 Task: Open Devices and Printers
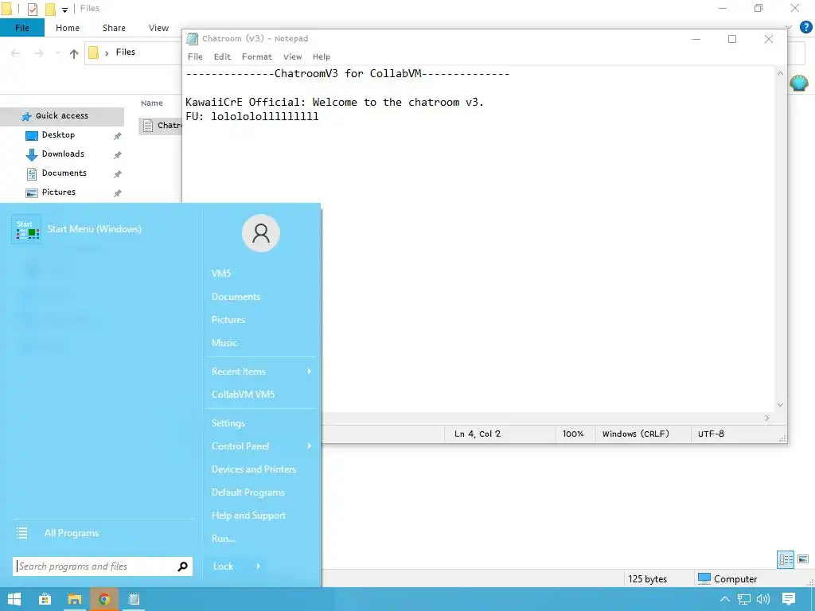254,469
